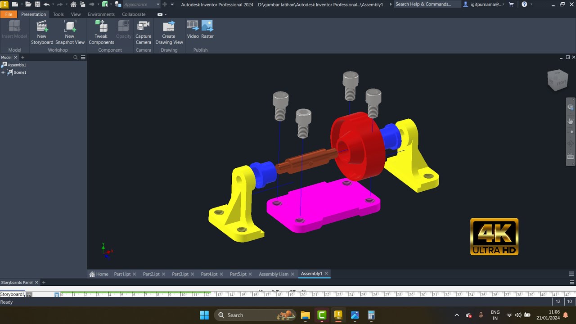This screenshot has height=324, width=576.
Task: Open Model browser hamburger menu
Action: [x=83, y=58]
